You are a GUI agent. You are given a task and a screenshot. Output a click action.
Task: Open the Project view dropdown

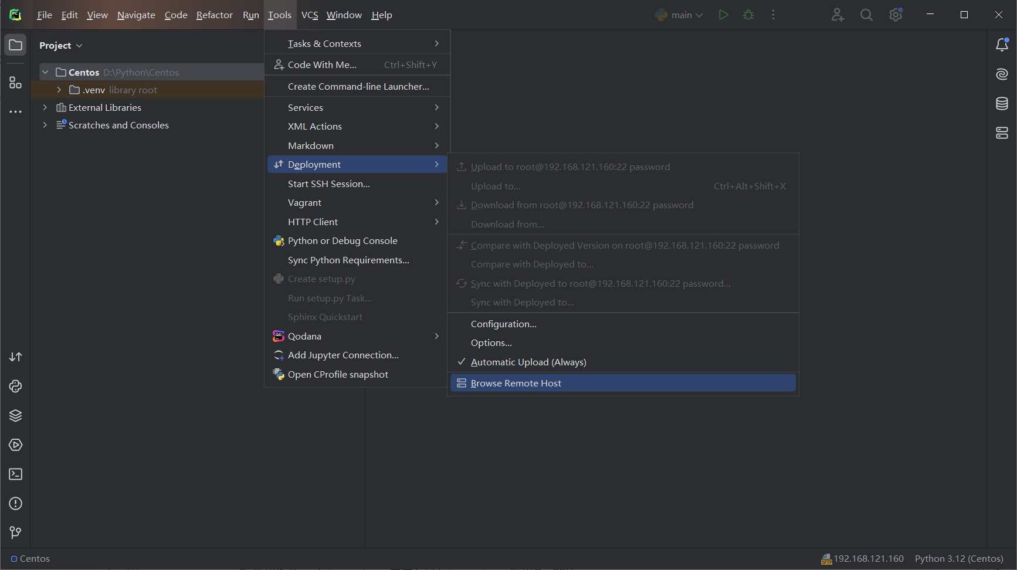61,45
